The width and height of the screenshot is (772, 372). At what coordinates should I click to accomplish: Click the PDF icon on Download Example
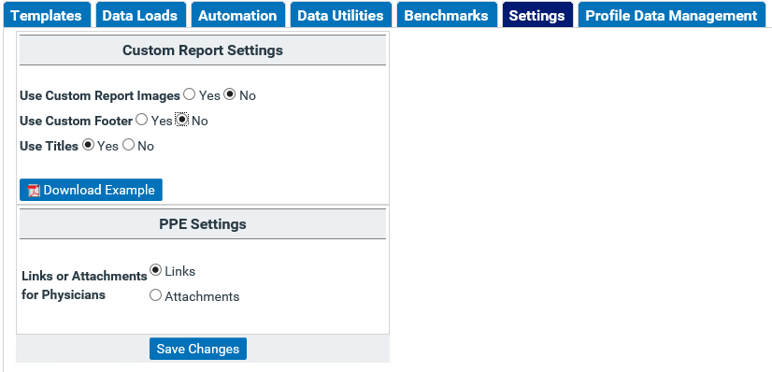[x=34, y=191]
